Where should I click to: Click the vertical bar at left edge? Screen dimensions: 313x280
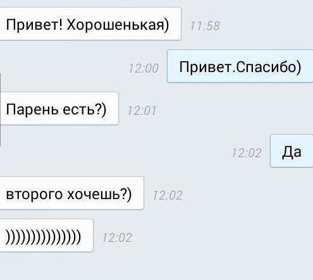tap(0, 109)
